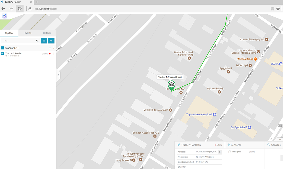Open Standard group three-dot options menu
The width and height of the screenshot is (283, 169).
coord(54,48)
